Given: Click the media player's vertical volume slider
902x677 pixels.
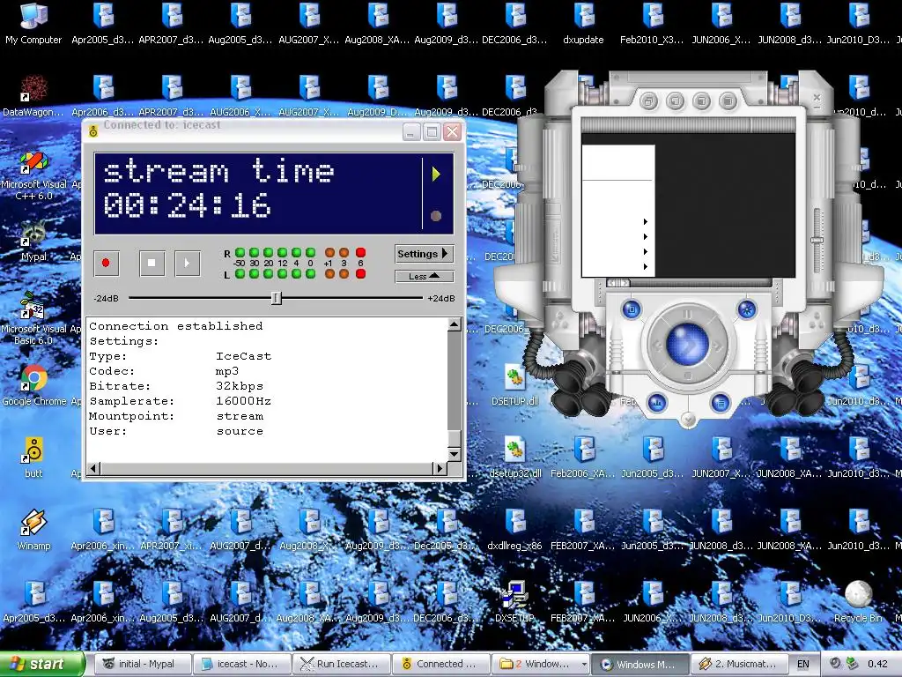Looking at the screenshot, I should [817, 241].
